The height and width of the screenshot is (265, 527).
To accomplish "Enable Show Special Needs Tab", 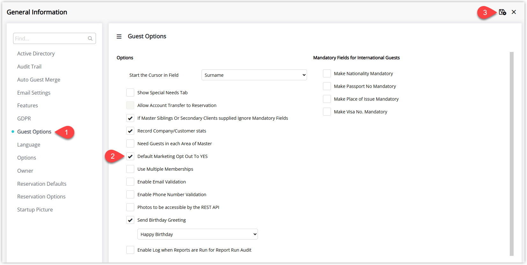I will [130, 93].
